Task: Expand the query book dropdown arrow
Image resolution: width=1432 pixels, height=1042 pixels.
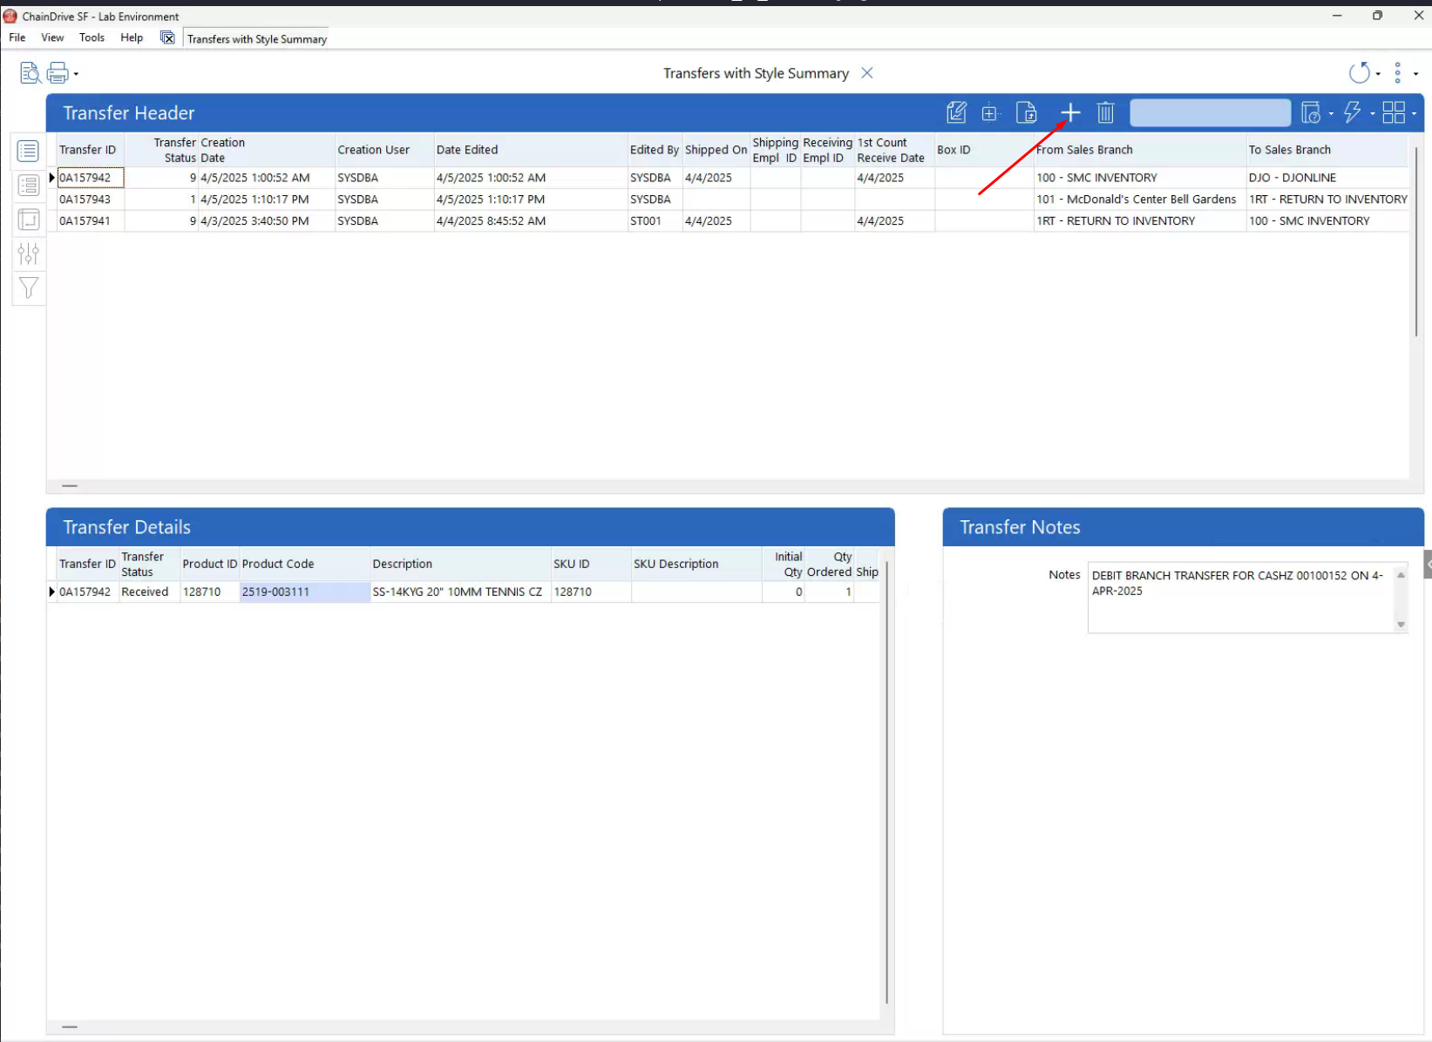Action: (1331, 113)
